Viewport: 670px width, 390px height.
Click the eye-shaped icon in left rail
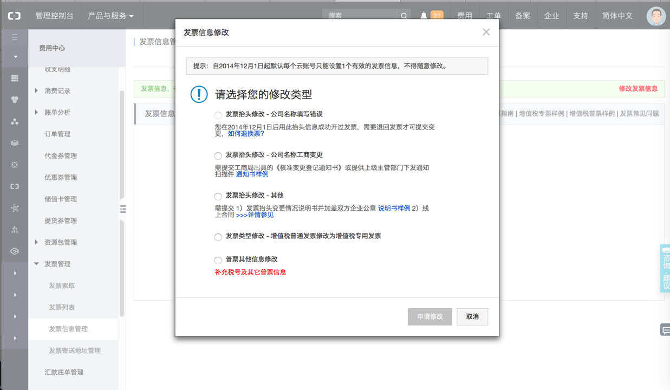click(15, 251)
